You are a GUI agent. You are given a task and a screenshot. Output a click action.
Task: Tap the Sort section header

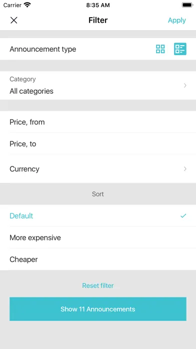click(98, 194)
